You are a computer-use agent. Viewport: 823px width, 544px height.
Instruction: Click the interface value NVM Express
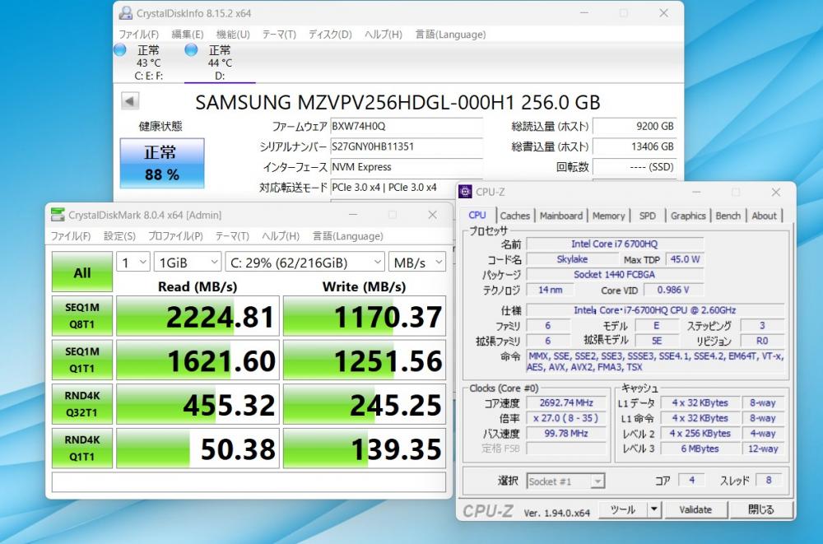pos(407,167)
